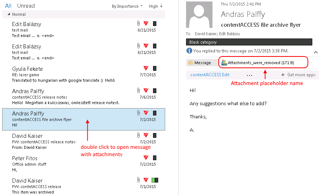Click red flag on Gyula Fekete email
This screenshot has width=320, height=195.
click(x=146, y=69)
